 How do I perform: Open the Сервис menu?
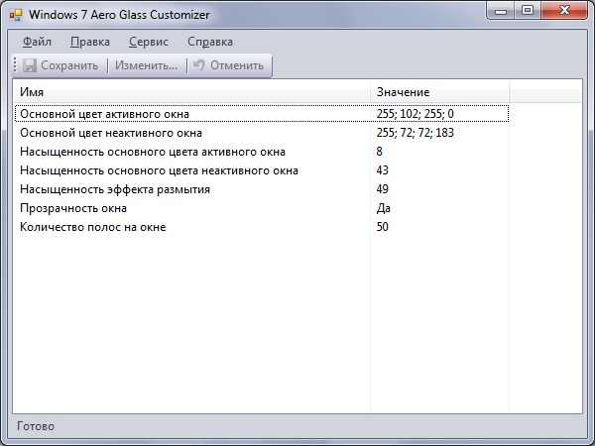(149, 42)
